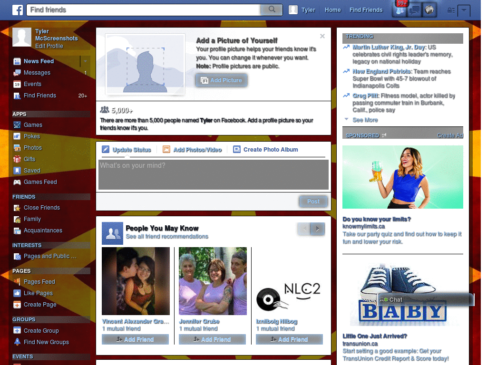The image size is (487, 365).
Task: Open the Chat bar
Action: [x=426, y=299]
